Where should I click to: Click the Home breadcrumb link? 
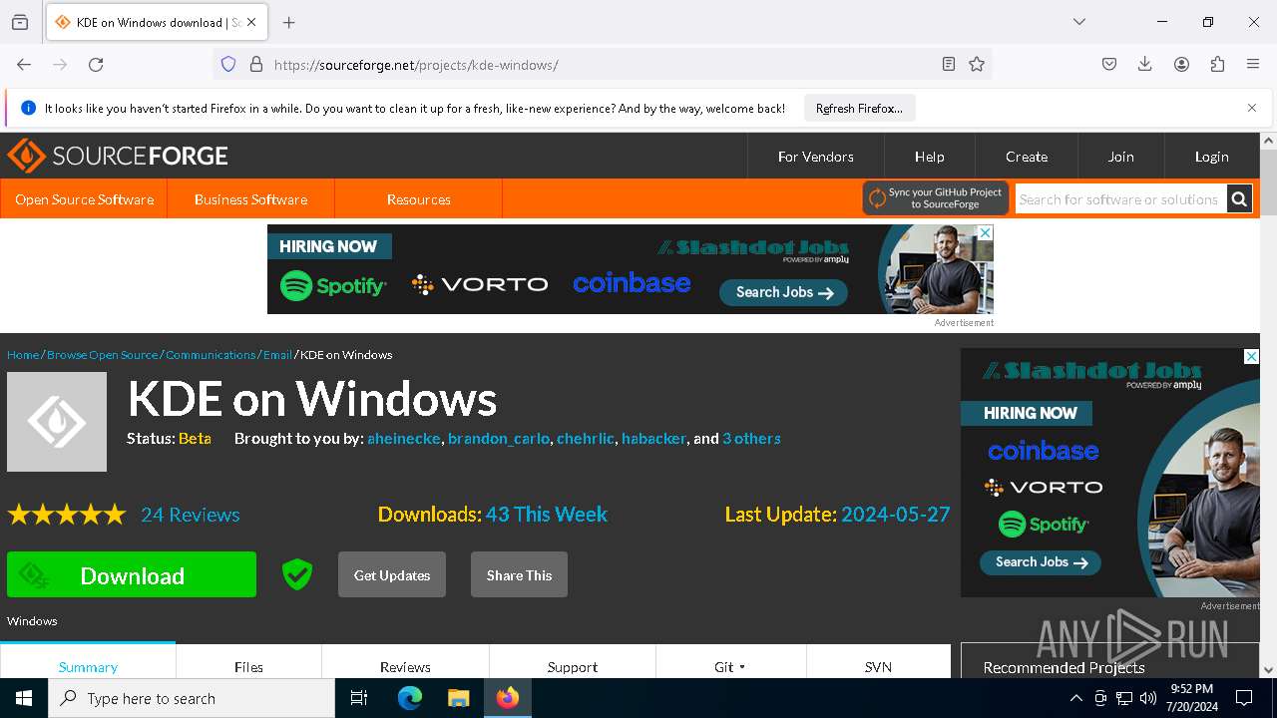[23, 355]
